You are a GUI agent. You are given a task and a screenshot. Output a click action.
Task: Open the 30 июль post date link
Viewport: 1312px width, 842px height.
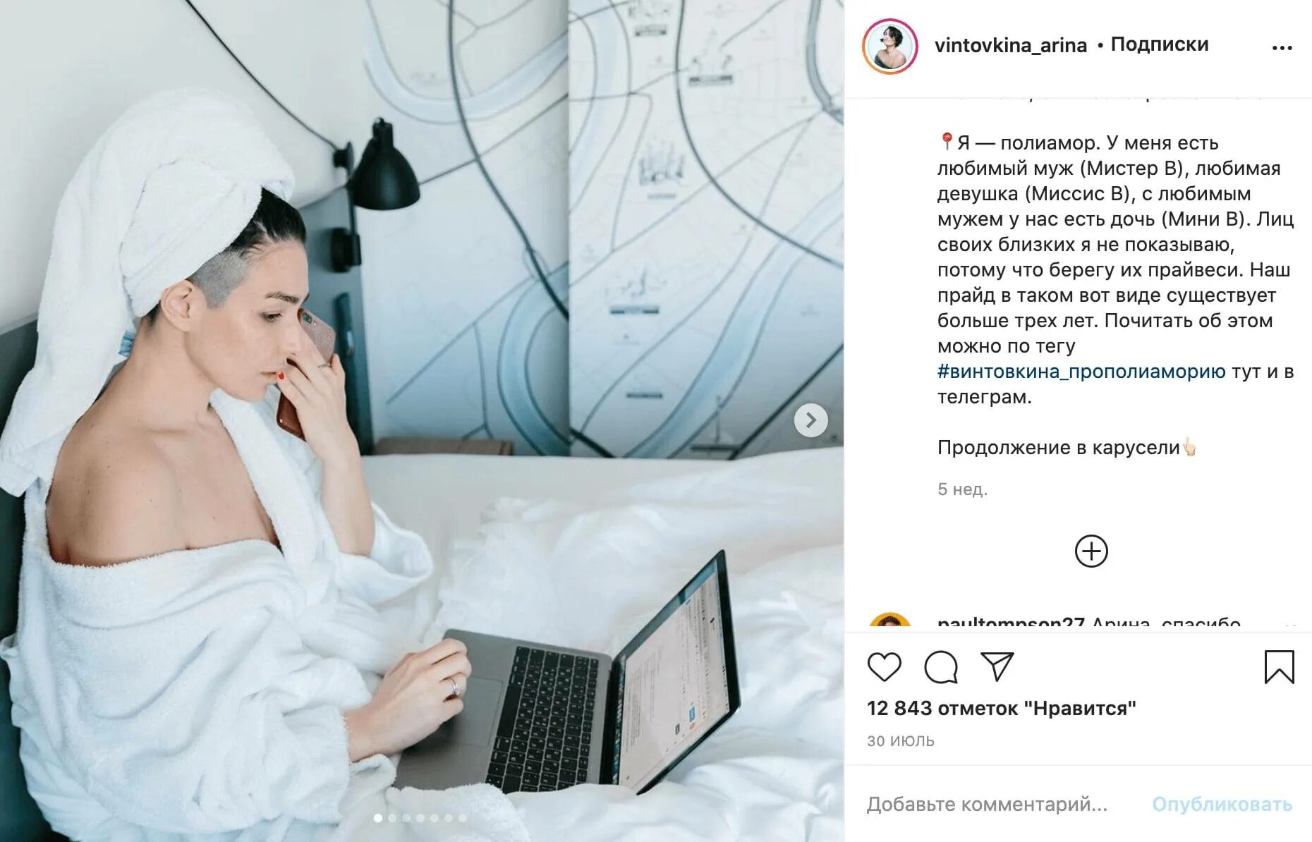[900, 740]
